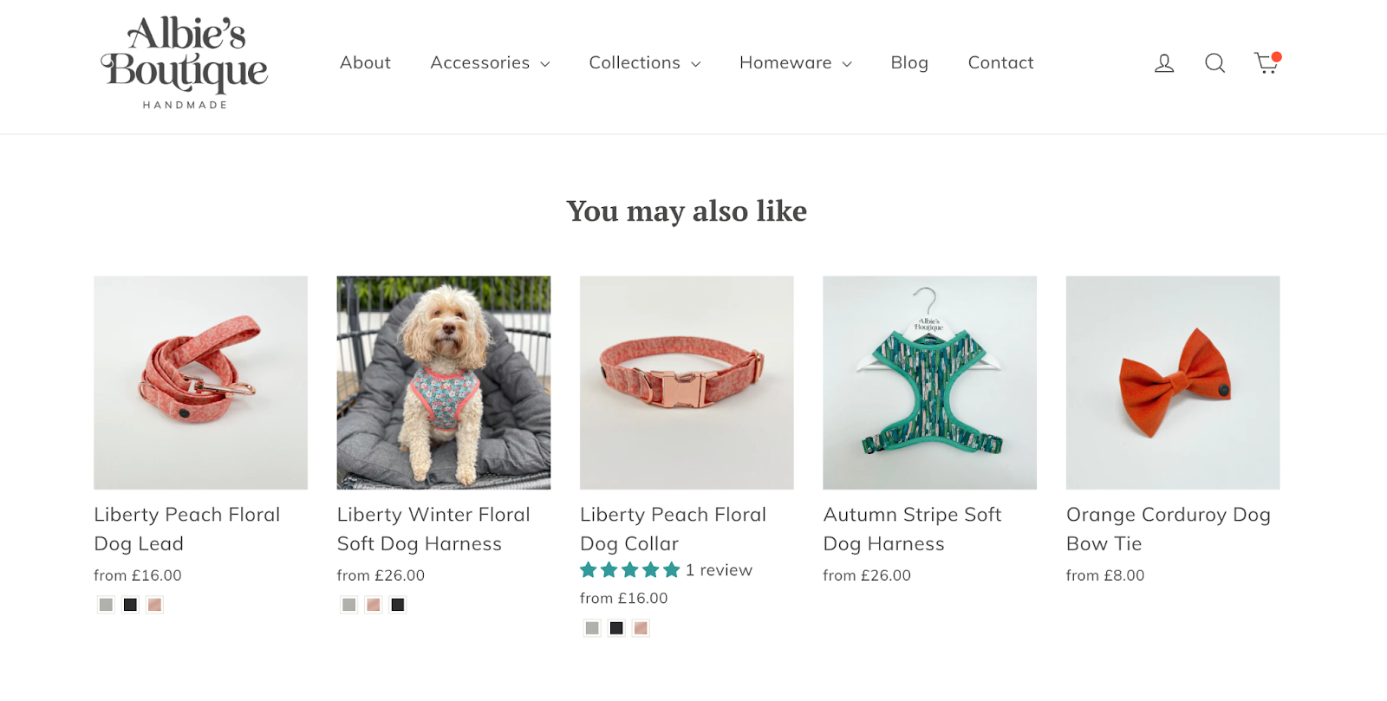This screenshot has height=701, width=1387.
Task: Open the Liberty Winter Floral Soft Dog Harness link
Action: [x=433, y=529]
